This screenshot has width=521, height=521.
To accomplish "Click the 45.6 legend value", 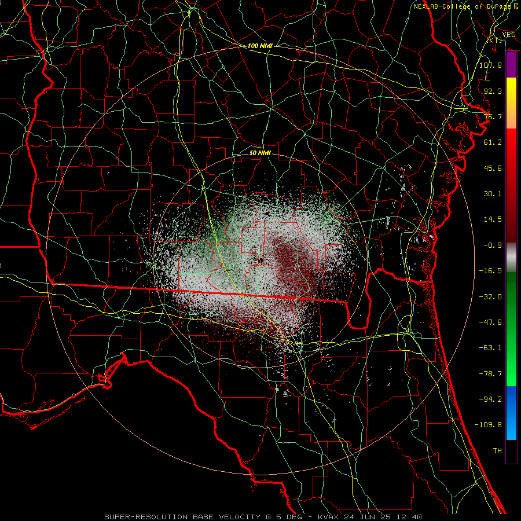I will pos(493,168).
